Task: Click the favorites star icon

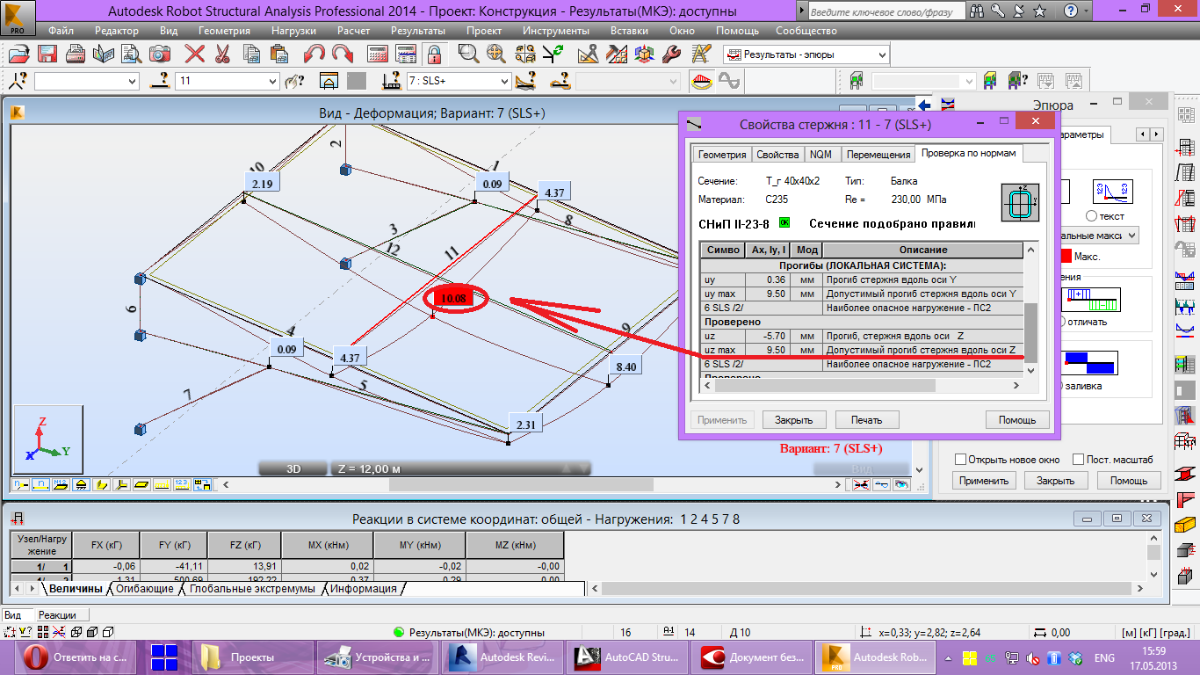Action: (1040, 11)
